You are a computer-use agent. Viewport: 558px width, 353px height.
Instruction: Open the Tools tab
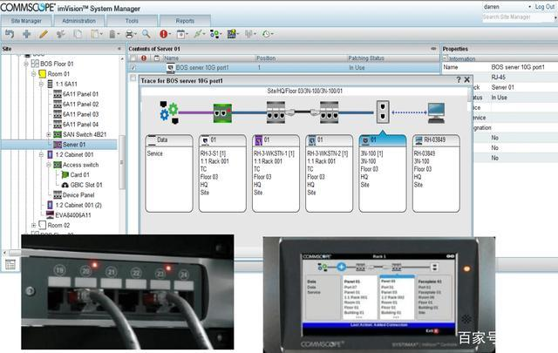[132, 21]
